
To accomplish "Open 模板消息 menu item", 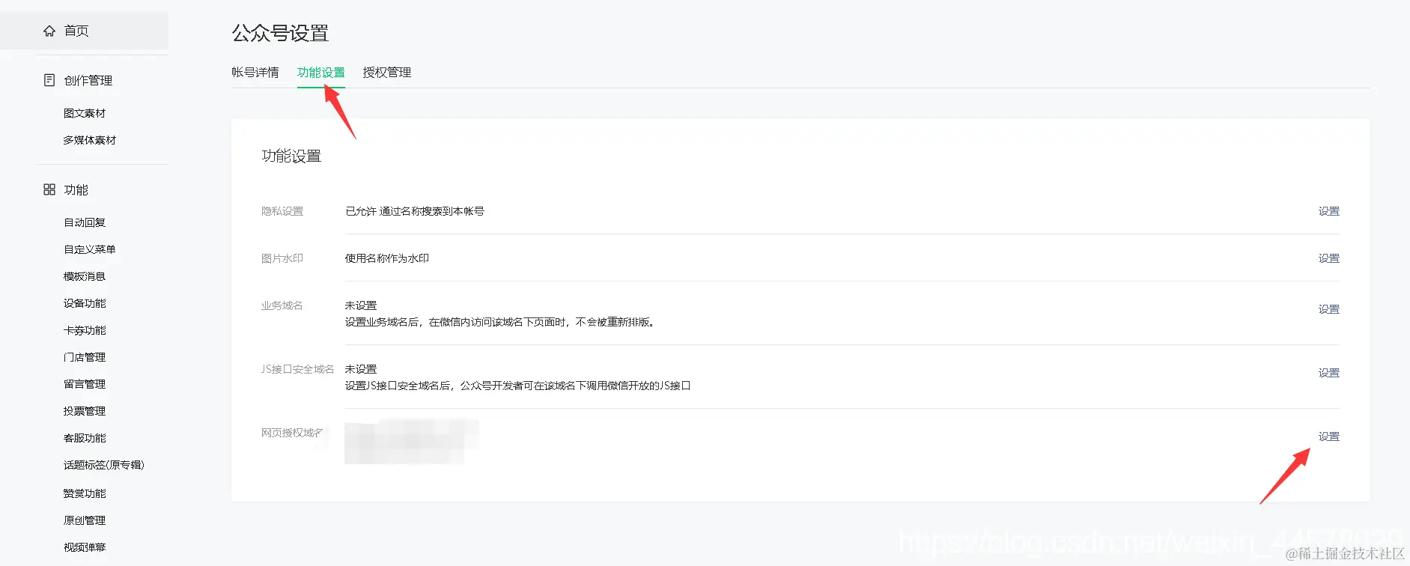I will (x=85, y=276).
